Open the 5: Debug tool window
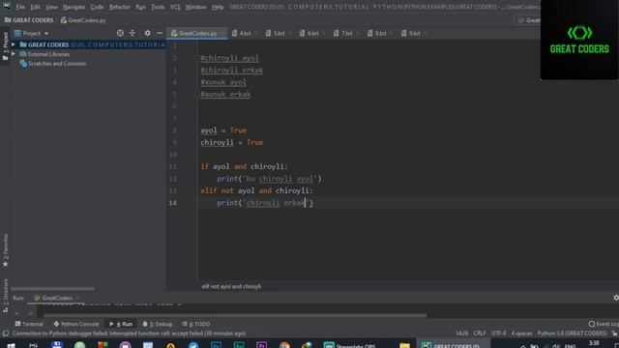This screenshot has width=619, height=348. (x=157, y=324)
